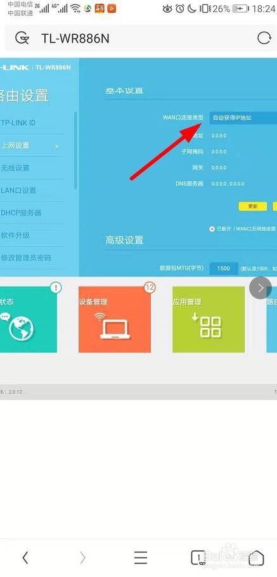277x577 pixels.
Task: Open 软件升级 in the sidebar
Action: tap(15, 235)
